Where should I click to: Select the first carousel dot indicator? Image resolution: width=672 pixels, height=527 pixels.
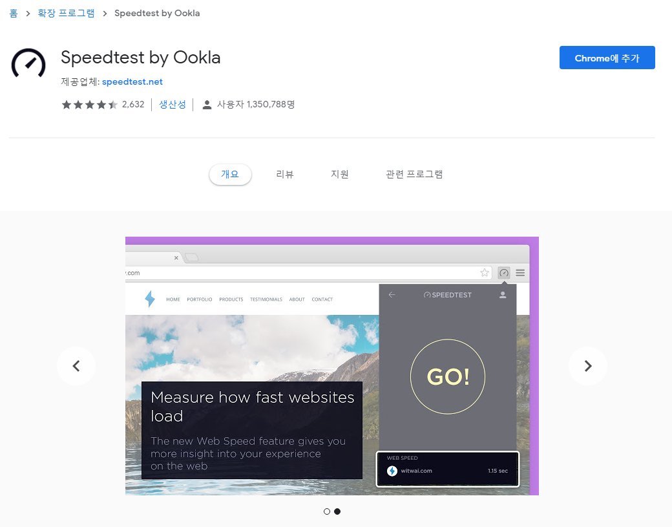click(x=327, y=511)
